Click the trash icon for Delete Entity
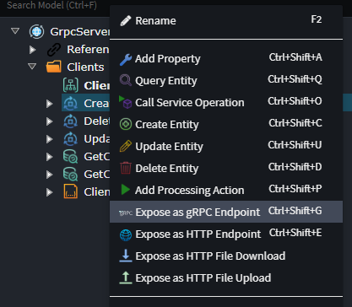Viewport: 352px width, 307px height. (x=126, y=168)
